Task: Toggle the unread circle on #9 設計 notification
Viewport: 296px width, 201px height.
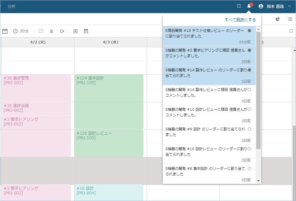Action: [x=249, y=129]
